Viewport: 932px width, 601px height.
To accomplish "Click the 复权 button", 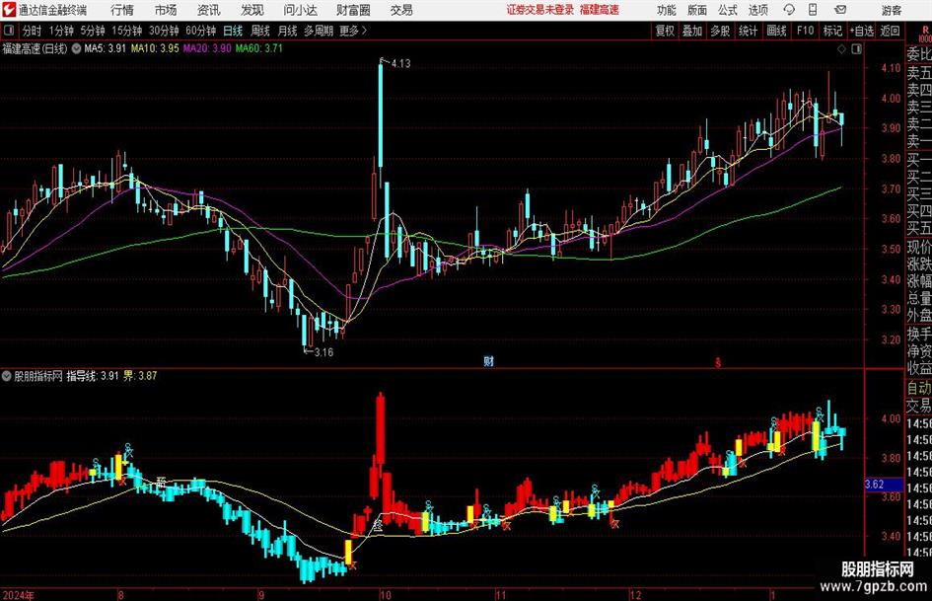I will click(665, 31).
